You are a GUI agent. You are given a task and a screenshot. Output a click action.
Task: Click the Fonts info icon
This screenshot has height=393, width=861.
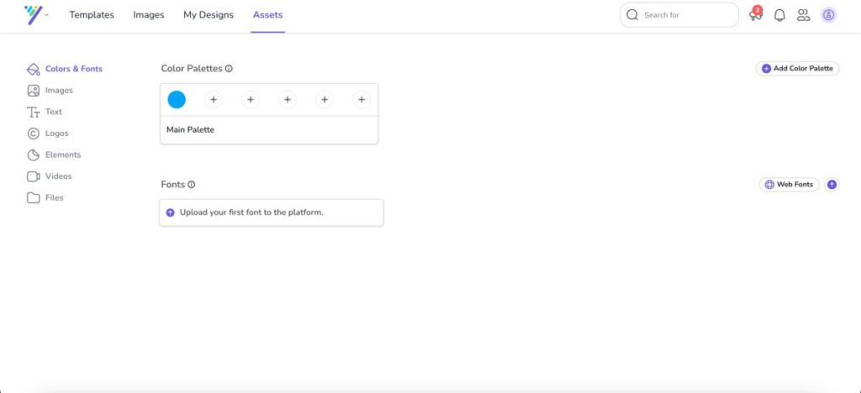(x=192, y=185)
